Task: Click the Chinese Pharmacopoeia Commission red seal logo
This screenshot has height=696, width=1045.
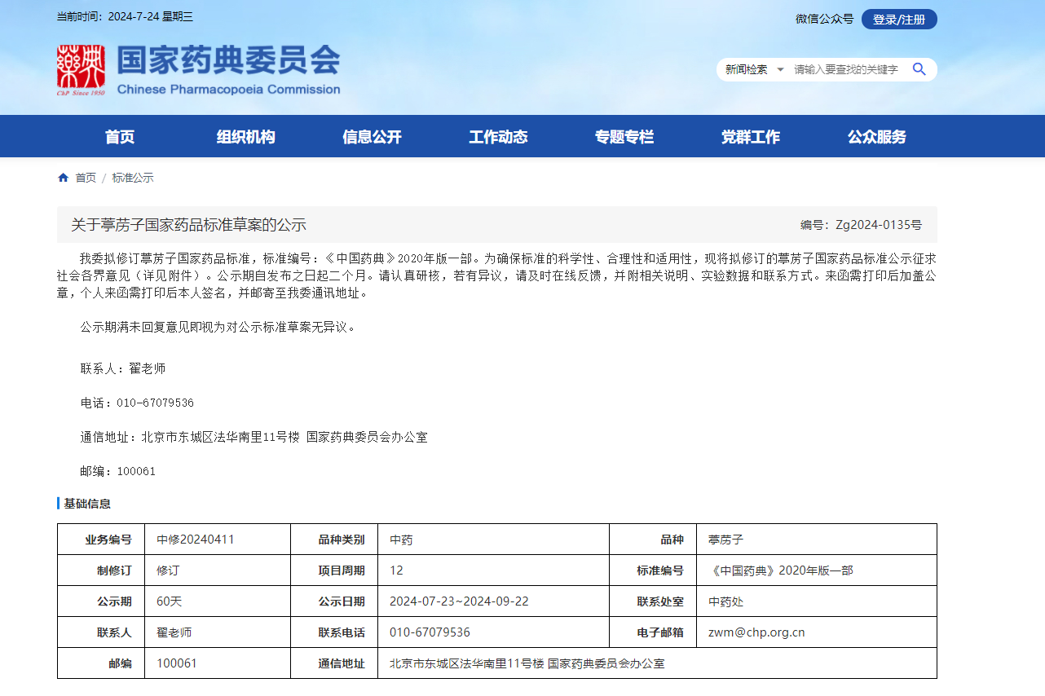Action: (x=81, y=70)
